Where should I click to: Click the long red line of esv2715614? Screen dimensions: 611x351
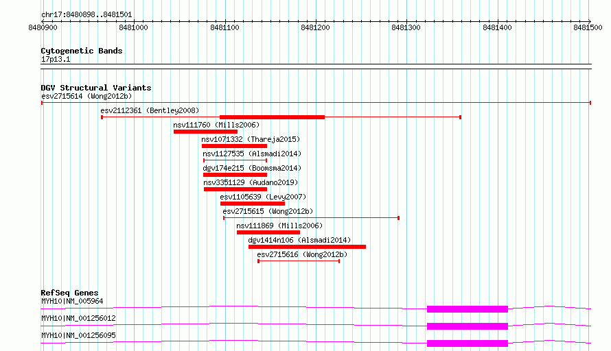[316, 103]
